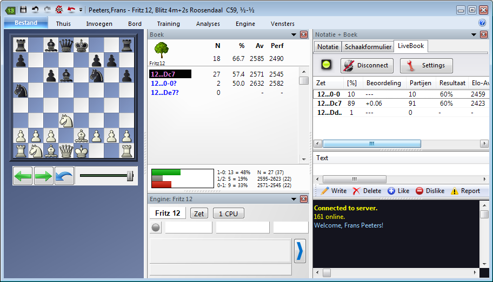Click the Like blue plus button
This screenshot has height=282, width=493.
point(398,191)
